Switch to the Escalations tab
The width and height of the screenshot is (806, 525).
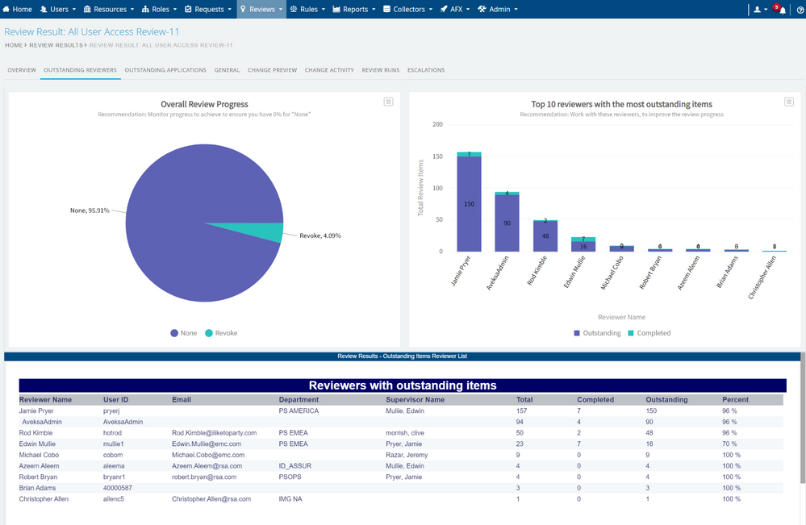point(426,70)
